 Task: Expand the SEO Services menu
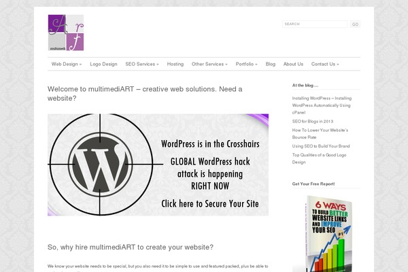pyautogui.click(x=142, y=64)
